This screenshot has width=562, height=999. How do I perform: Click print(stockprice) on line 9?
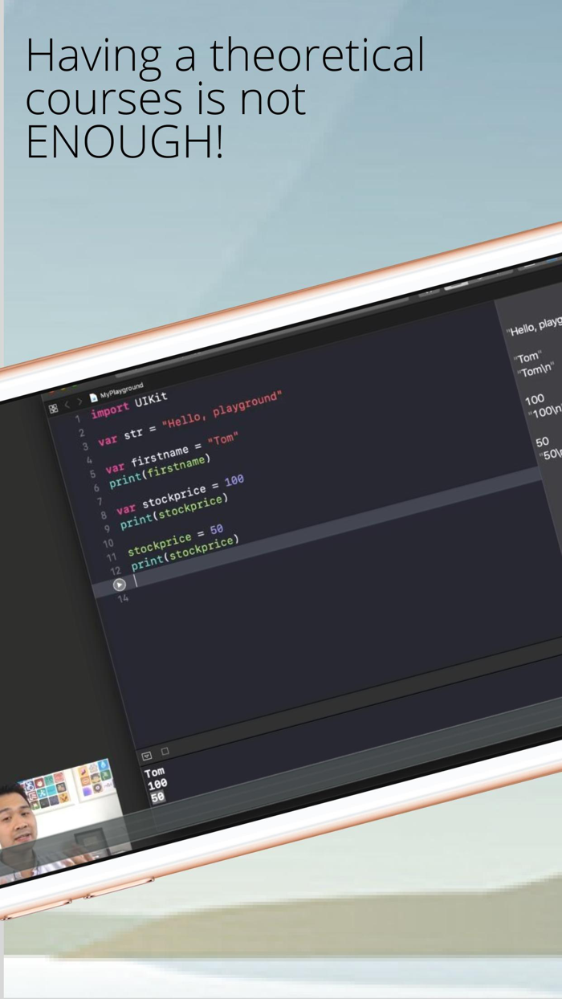click(x=174, y=511)
